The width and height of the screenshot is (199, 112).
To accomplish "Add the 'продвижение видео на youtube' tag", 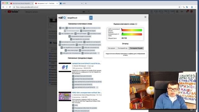I will pyautogui.click(x=70, y=36).
